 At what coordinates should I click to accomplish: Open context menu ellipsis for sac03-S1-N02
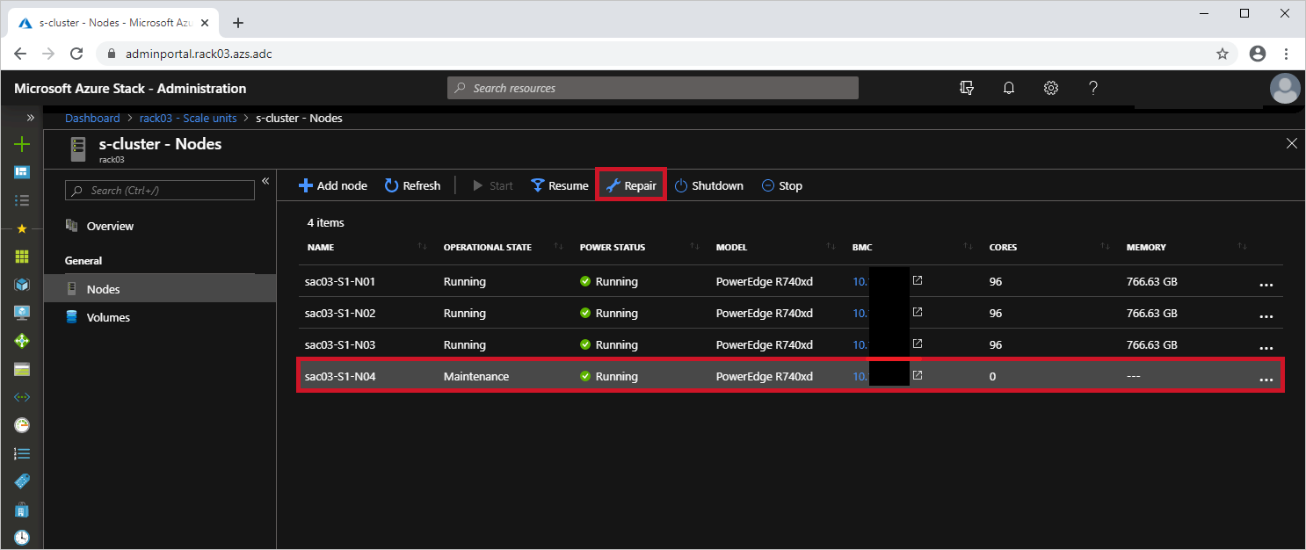point(1266,315)
